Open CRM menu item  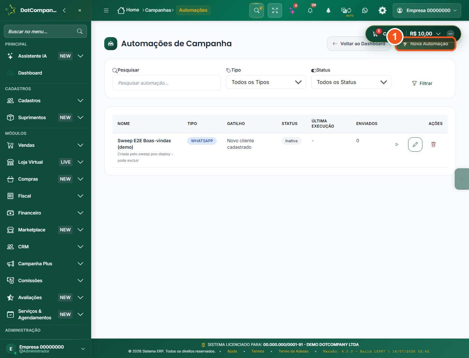tap(46, 247)
